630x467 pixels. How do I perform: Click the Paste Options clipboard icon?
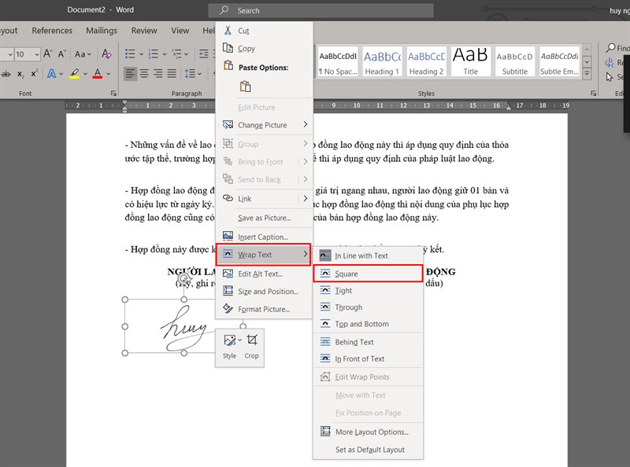(x=245, y=86)
